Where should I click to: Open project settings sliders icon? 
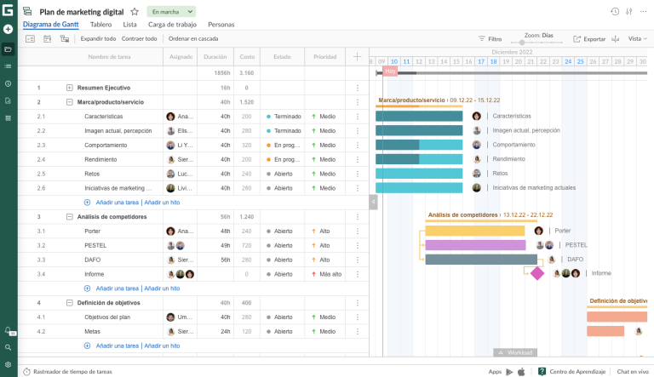629,12
